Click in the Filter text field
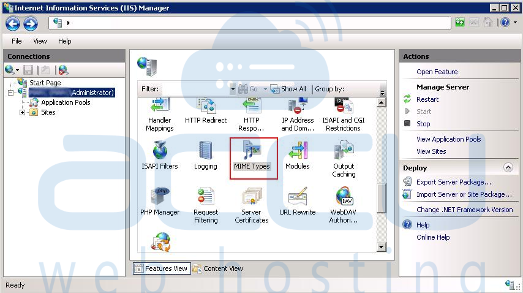 coord(195,89)
